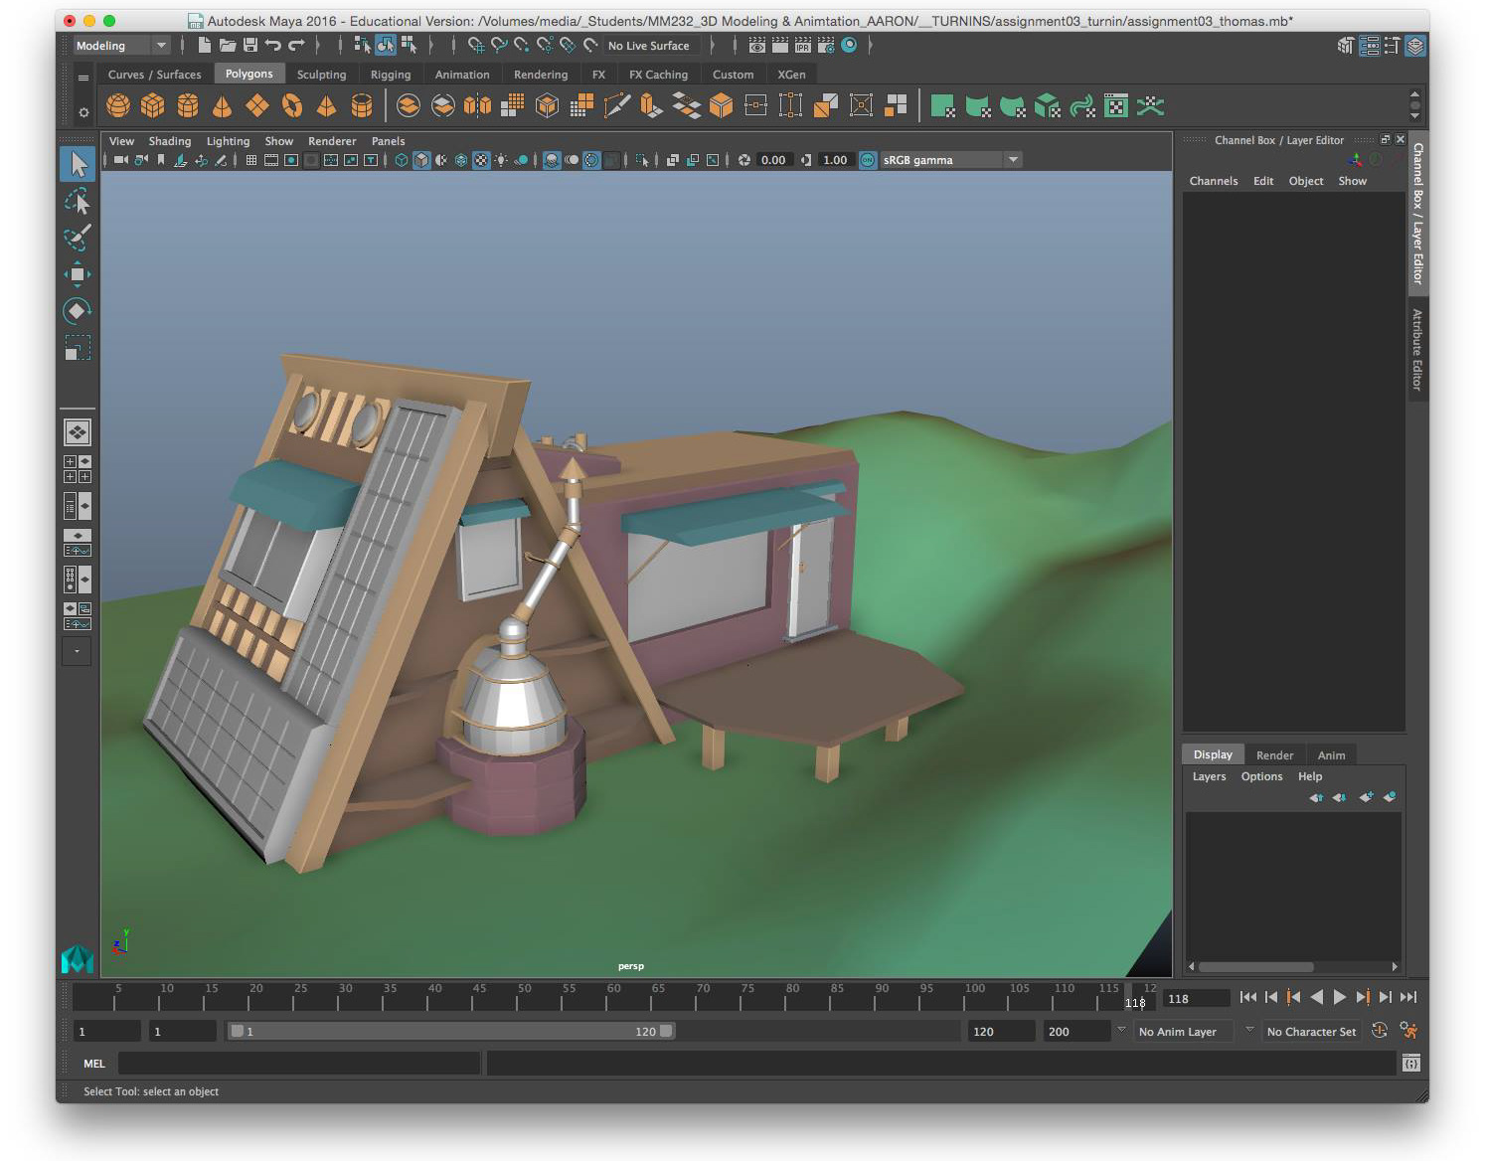Create a polygon pipe from the shelf

click(362, 105)
